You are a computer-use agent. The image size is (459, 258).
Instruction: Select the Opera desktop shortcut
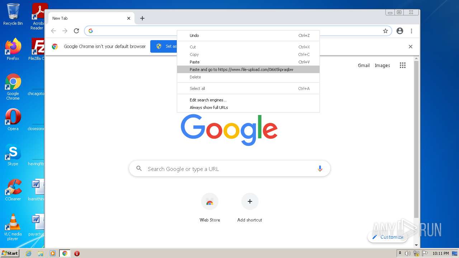pos(13,120)
